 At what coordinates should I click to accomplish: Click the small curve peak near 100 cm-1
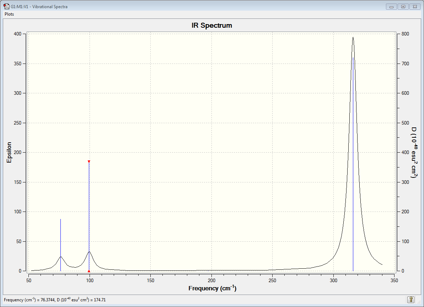pos(89,252)
